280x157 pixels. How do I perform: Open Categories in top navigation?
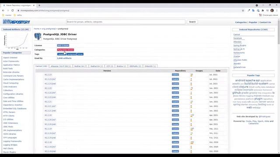pos(241,22)
